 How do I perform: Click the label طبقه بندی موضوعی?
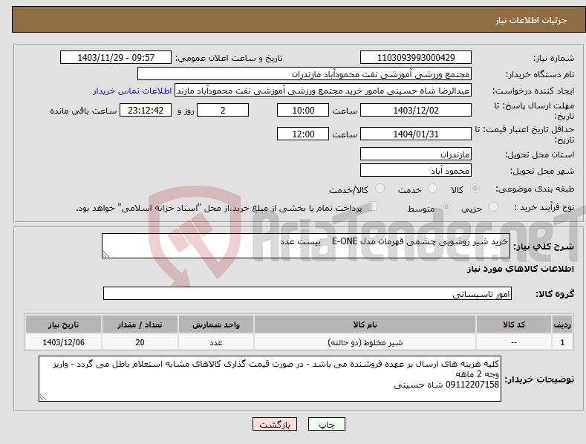pyautogui.click(x=535, y=189)
